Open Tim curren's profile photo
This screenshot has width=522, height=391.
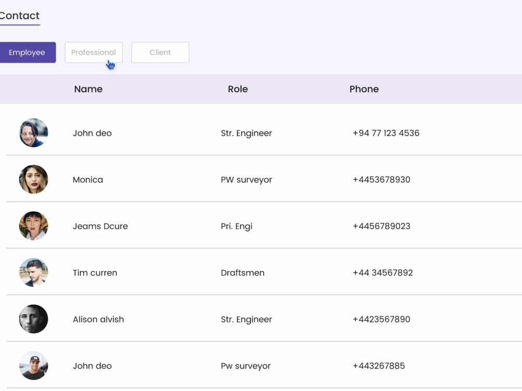click(x=33, y=272)
